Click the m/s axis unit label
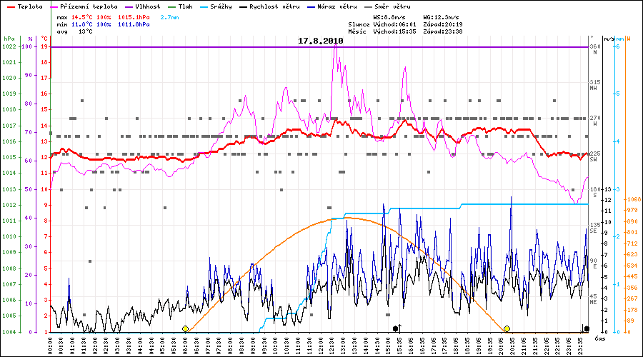 point(610,39)
